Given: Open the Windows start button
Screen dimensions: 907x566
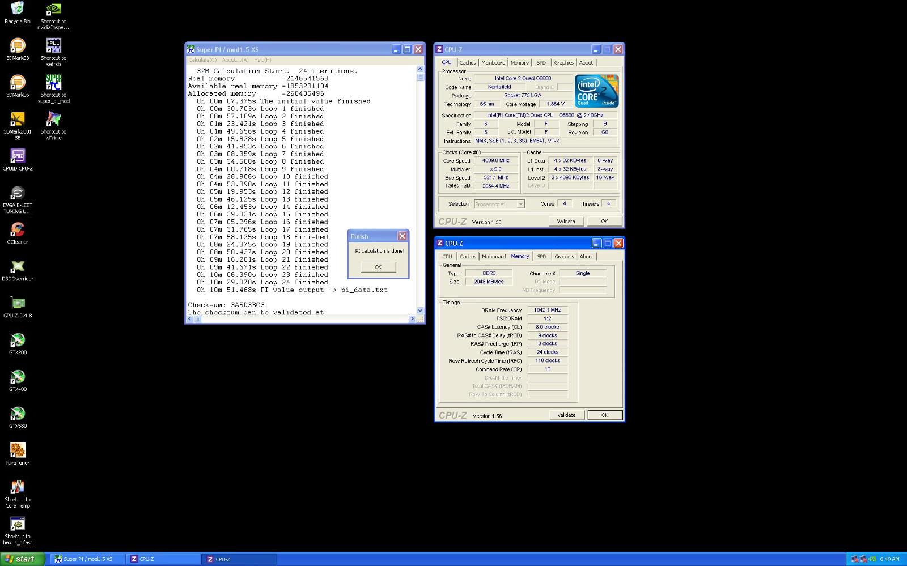Looking at the screenshot, I should pyautogui.click(x=22, y=559).
